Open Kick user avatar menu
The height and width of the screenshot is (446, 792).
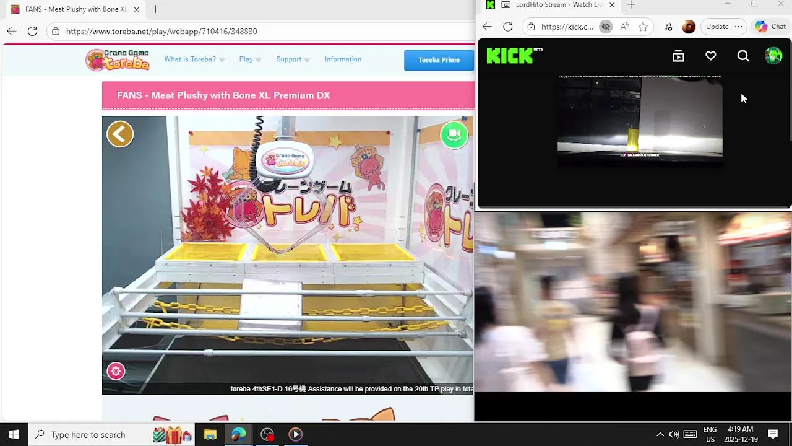(773, 56)
